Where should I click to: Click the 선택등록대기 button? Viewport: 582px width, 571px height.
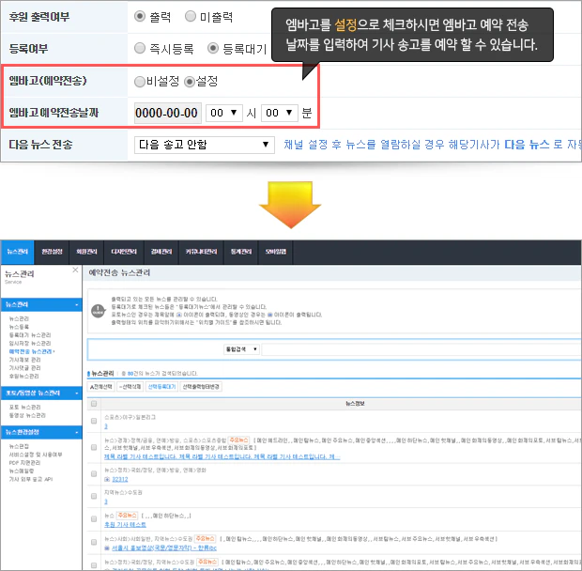click(x=161, y=387)
